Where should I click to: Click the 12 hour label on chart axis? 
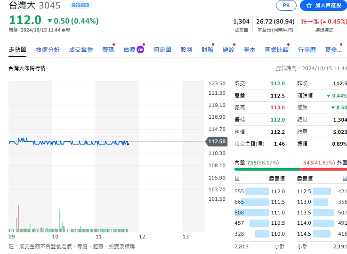(142, 237)
